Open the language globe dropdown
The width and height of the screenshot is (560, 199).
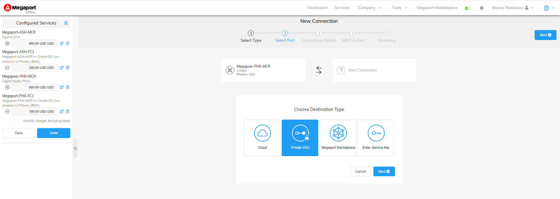click(x=549, y=8)
